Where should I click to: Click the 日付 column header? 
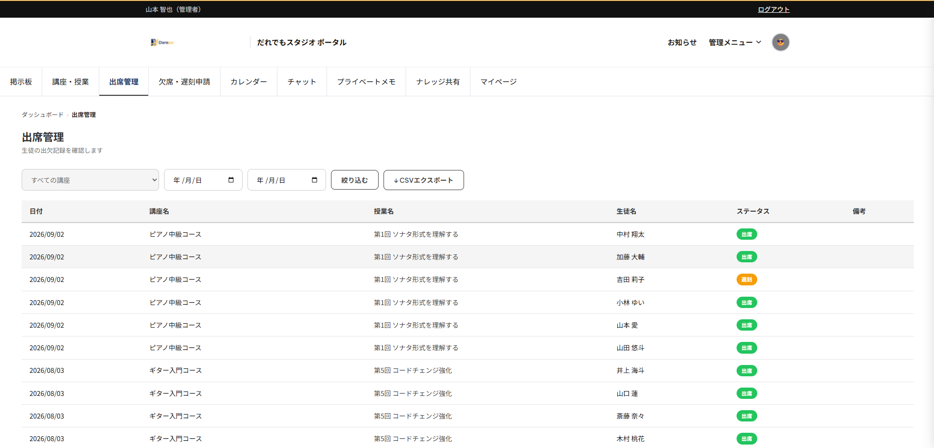pos(36,211)
